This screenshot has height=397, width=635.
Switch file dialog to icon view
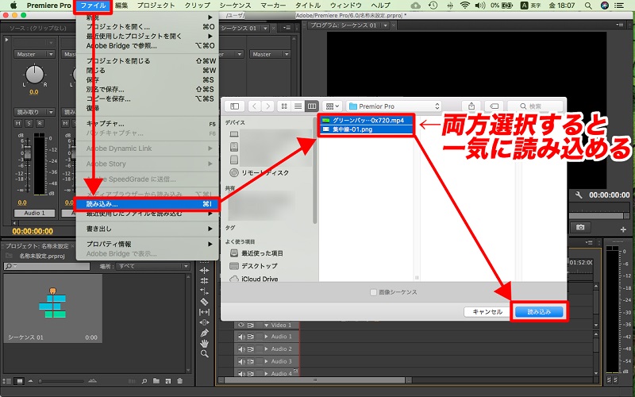tap(284, 106)
